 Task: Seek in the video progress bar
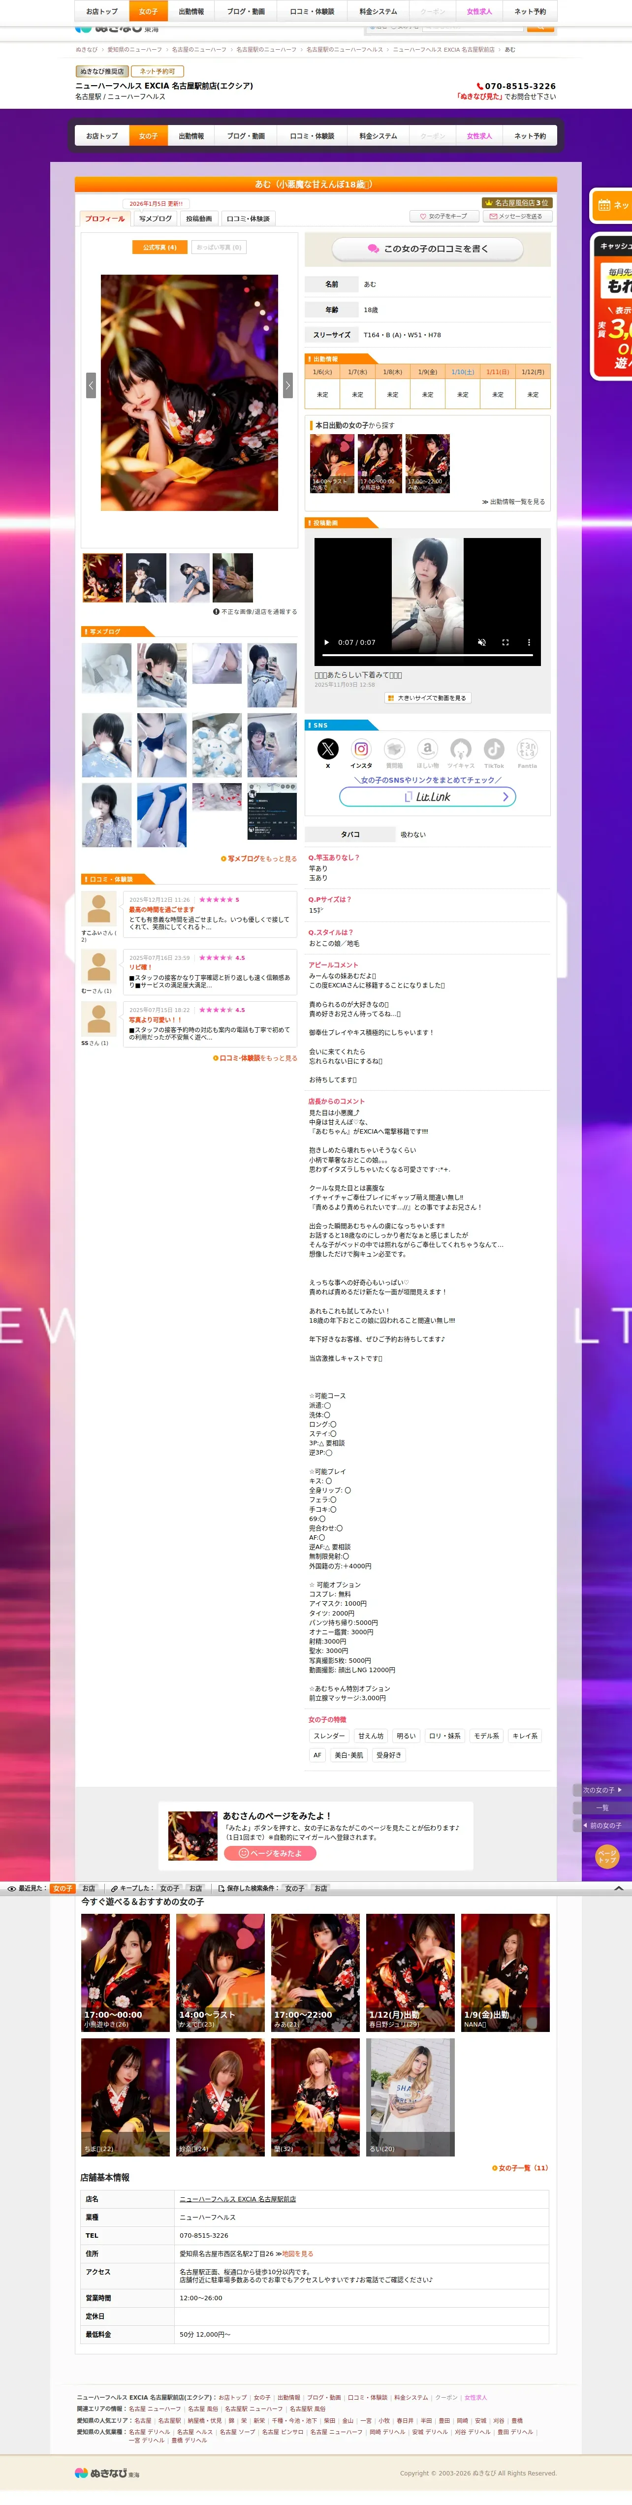pyautogui.click(x=428, y=656)
